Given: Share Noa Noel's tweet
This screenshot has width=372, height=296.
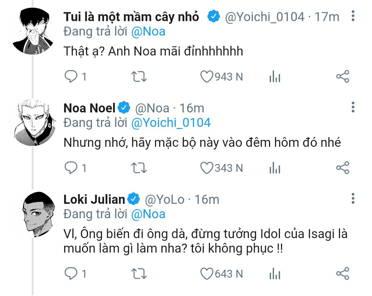Looking at the screenshot, I should point(342,168).
